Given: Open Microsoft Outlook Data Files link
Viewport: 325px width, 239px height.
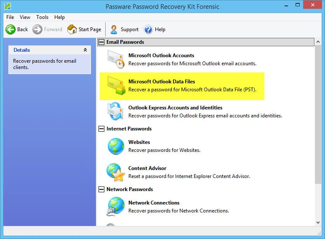Looking at the screenshot, I should (x=162, y=82).
